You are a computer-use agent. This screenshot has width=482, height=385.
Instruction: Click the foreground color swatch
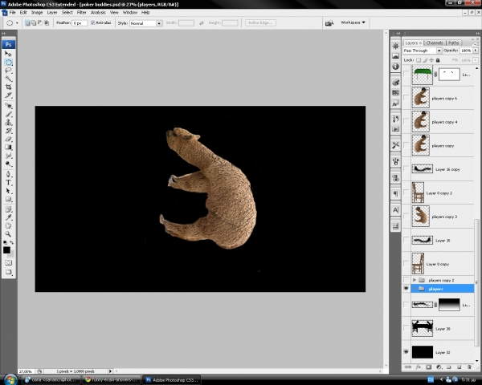(x=6, y=250)
